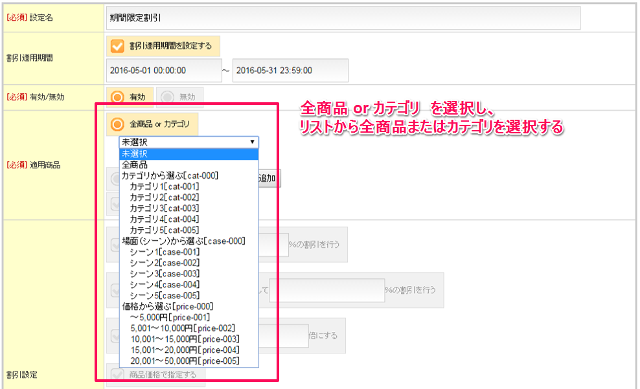This screenshot has width=640, height=389.
Task: Select カテゴリ3[cat-003] list option
Action: coord(164,208)
